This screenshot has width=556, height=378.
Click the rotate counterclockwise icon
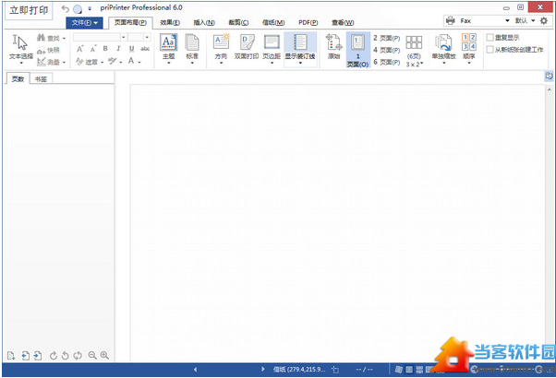pyautogui.click(x=66, y=355)
